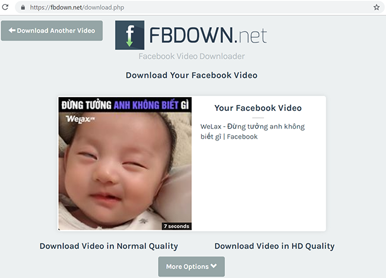386x278 pixels.
Task: Click the down chevron on More Options
Action: click(x=214, y=266)
